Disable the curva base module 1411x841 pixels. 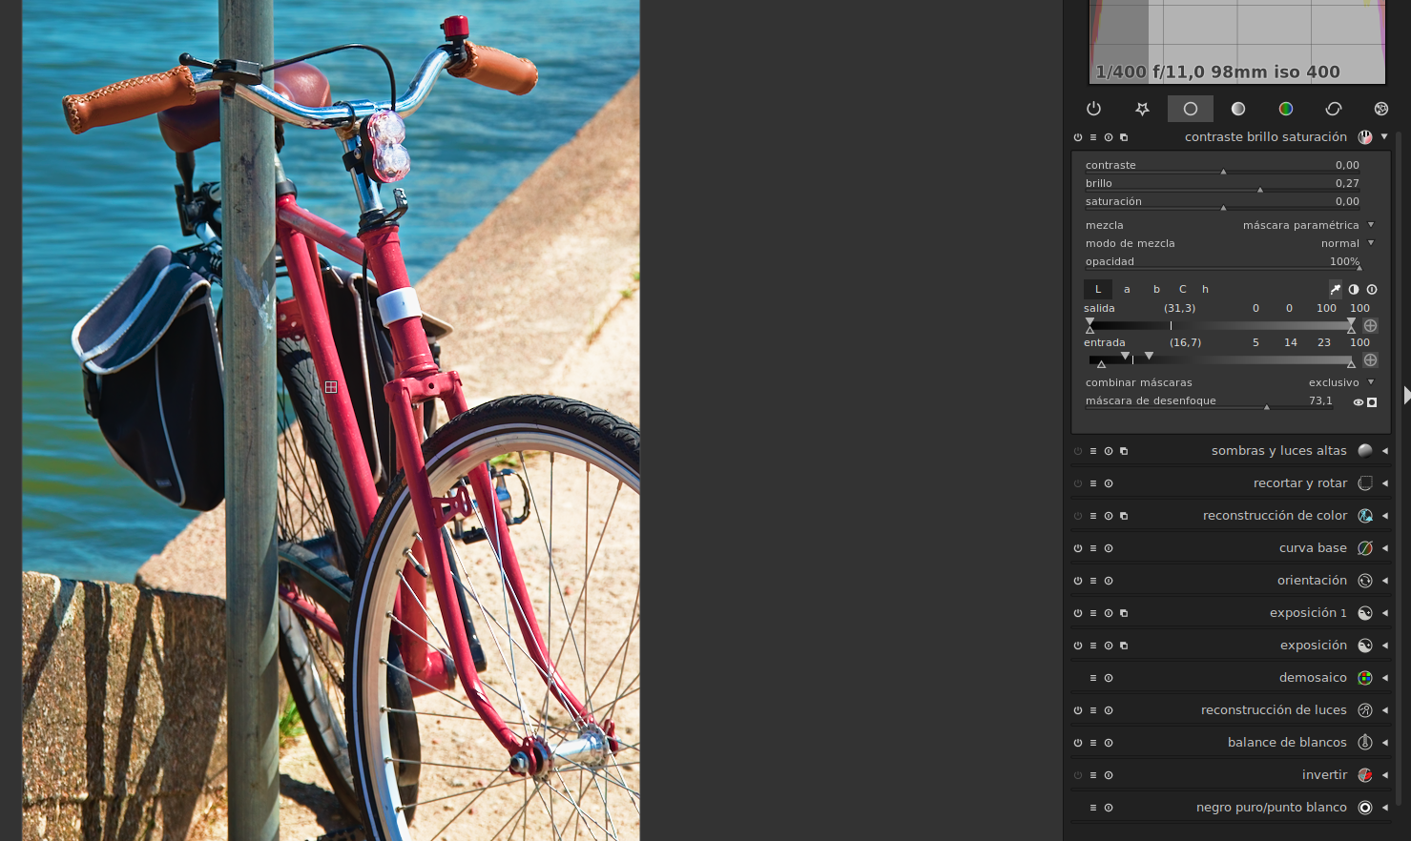(1078, 548)
